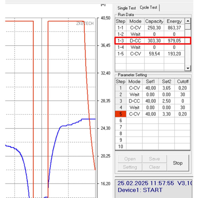Select parameter step 7 row header

pos(120,127)
